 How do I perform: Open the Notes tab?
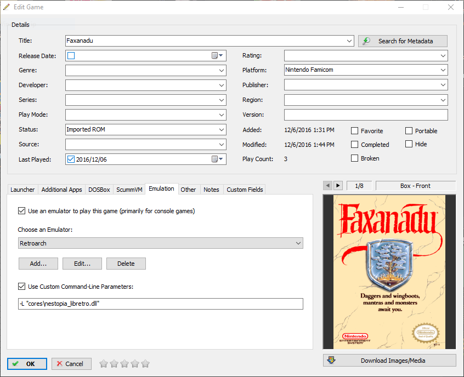point(211,190)
